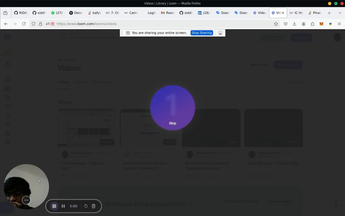This screenshot has height=216, width=345.
Task: Expand the list all tabs dropdown
Action: [x=340, y=13]
